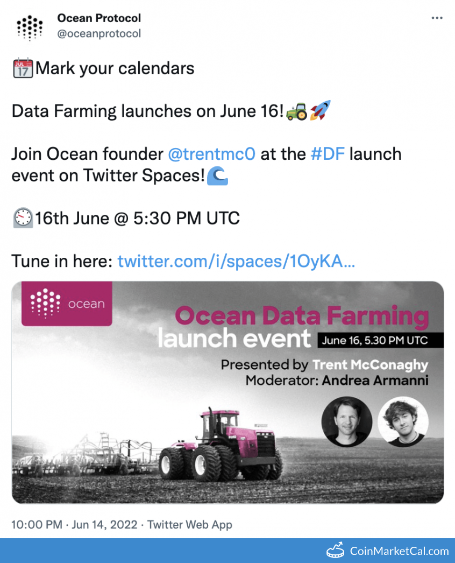The width and height of the screenshot is (455, 563).
Task: Open the tweet's three-dot more menu
Action: (x=437, y=18)
